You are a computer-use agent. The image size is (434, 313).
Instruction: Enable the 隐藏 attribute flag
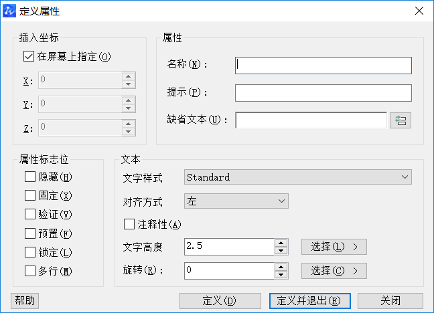[29, 177]
